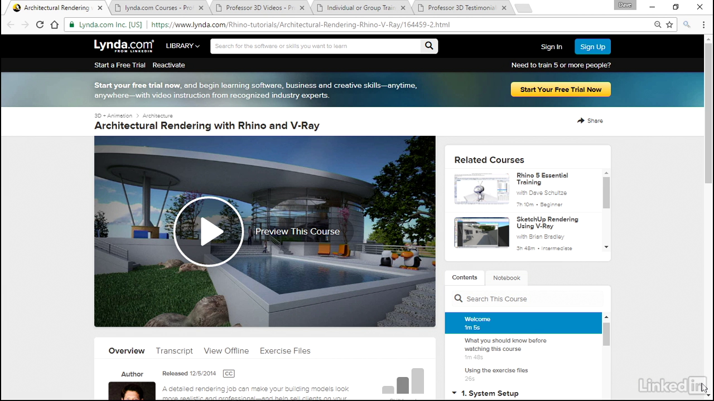Open the LIBRARY dropdown menu
Screen dimensions: 714x401
[182, 46]
